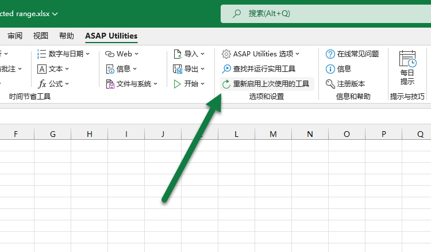Select column O header
Viewport: 431px width, 252px height.
click(347, 134)
